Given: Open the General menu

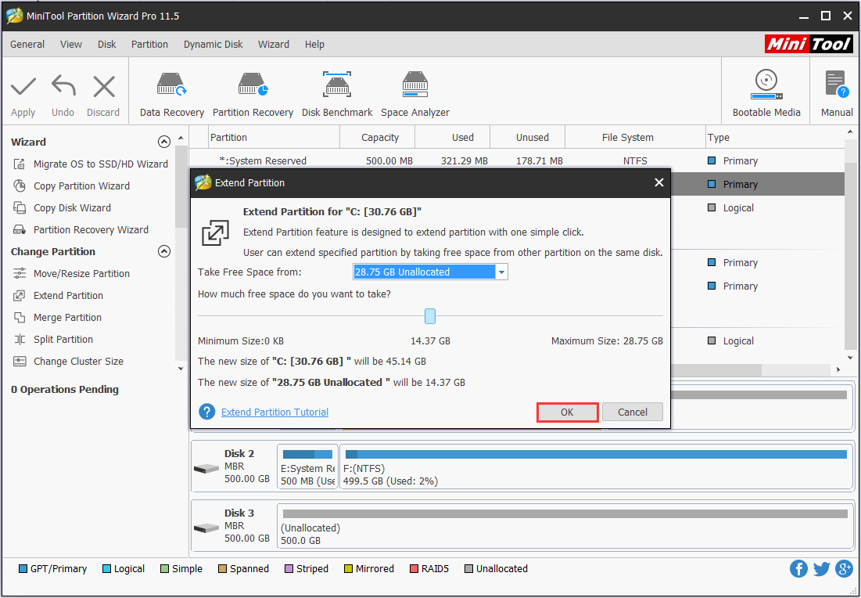Looking at the screenshot, I should 27,45.
